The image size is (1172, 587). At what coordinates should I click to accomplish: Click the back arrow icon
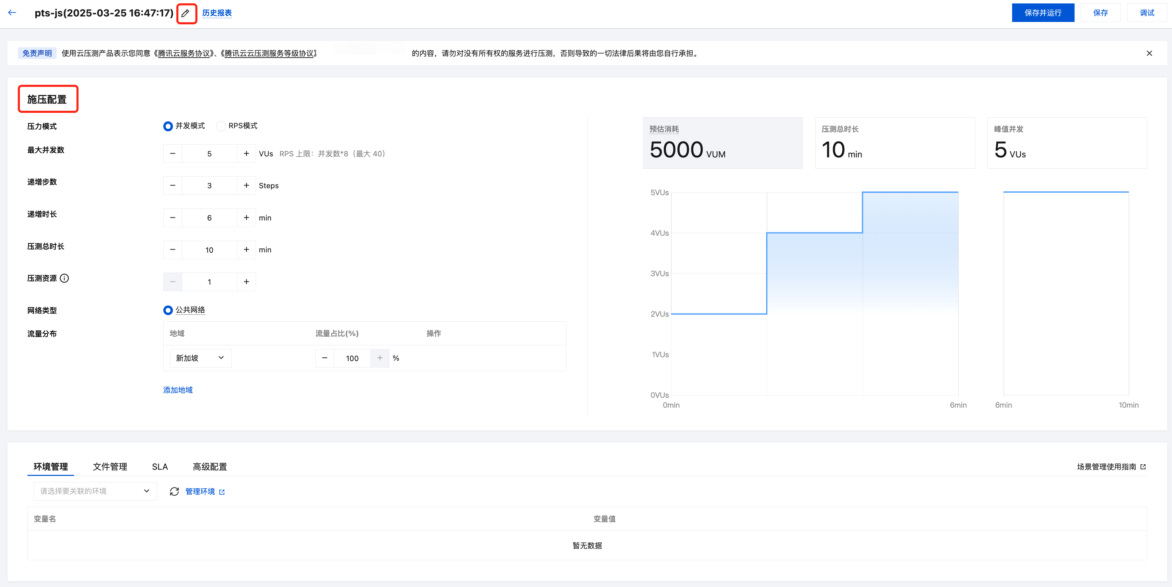[x=12, y=13]
